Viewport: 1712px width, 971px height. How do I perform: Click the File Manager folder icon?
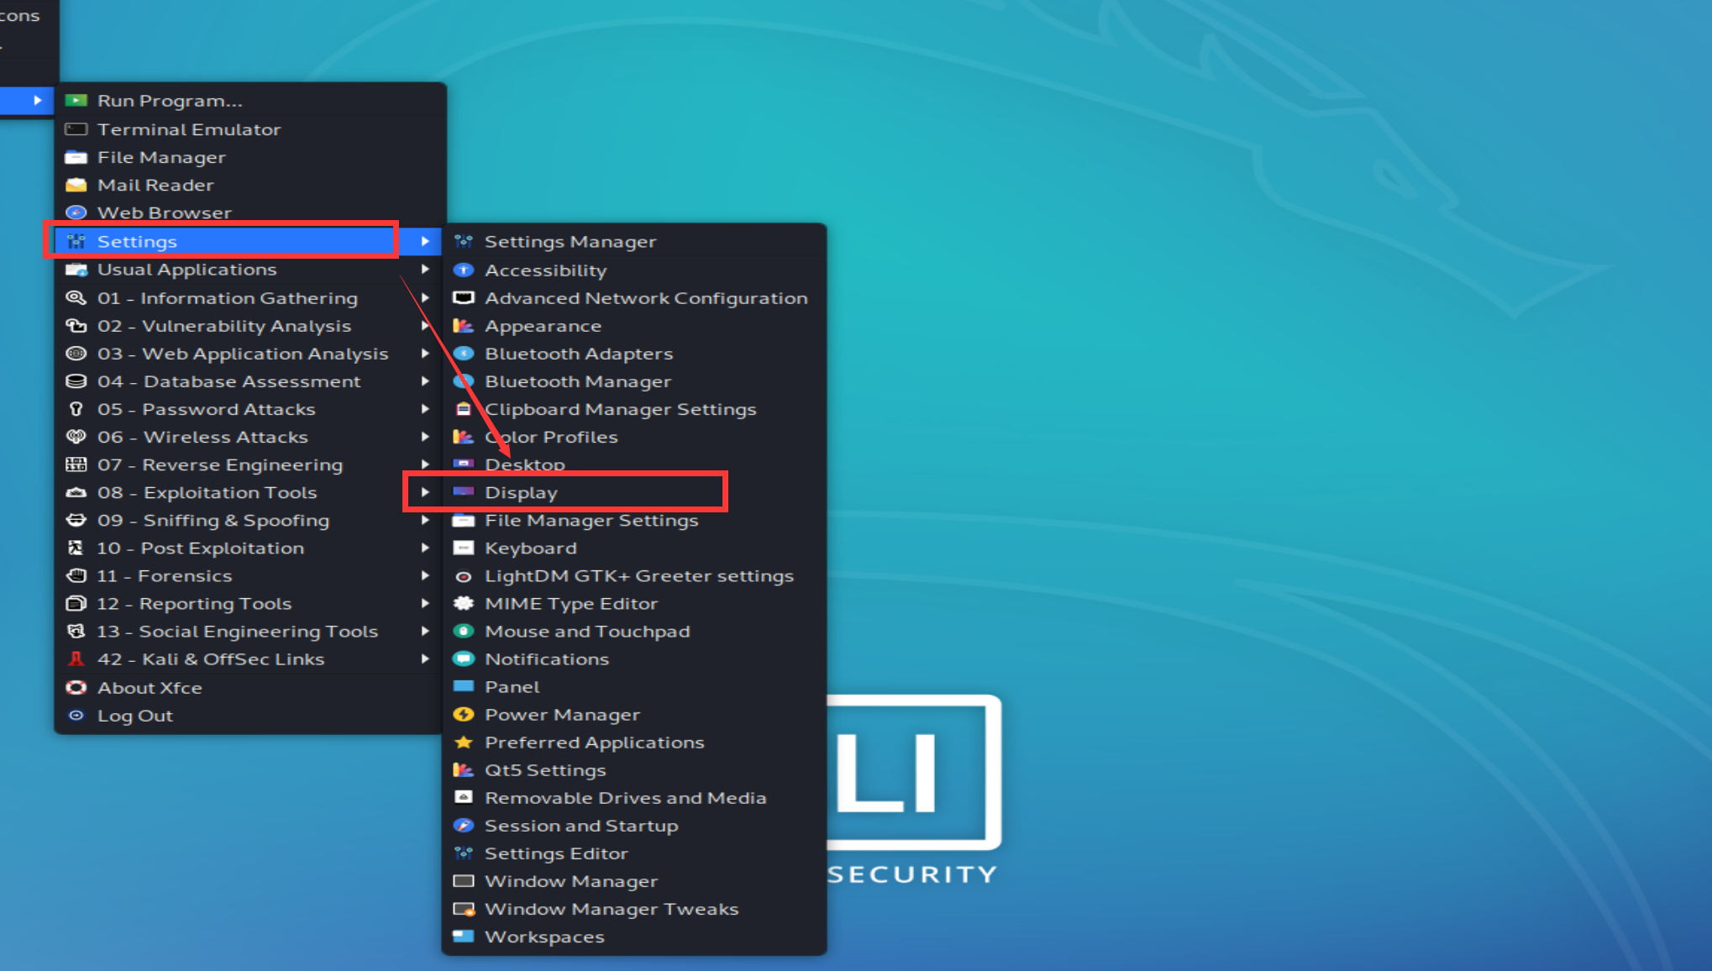tap(76, 157)
